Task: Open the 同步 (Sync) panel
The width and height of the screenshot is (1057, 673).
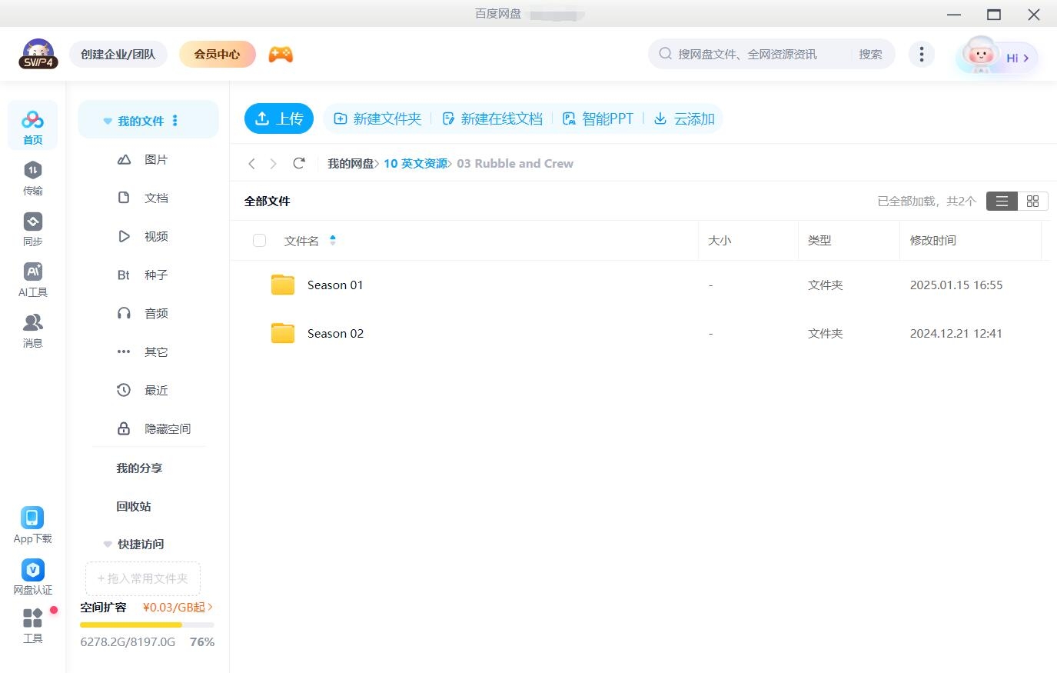Action: pyautogui.click(x=32, y=229)
